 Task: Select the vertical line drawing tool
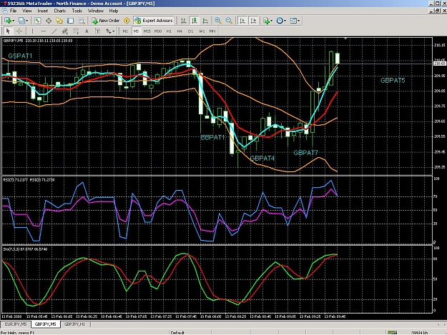32,31
